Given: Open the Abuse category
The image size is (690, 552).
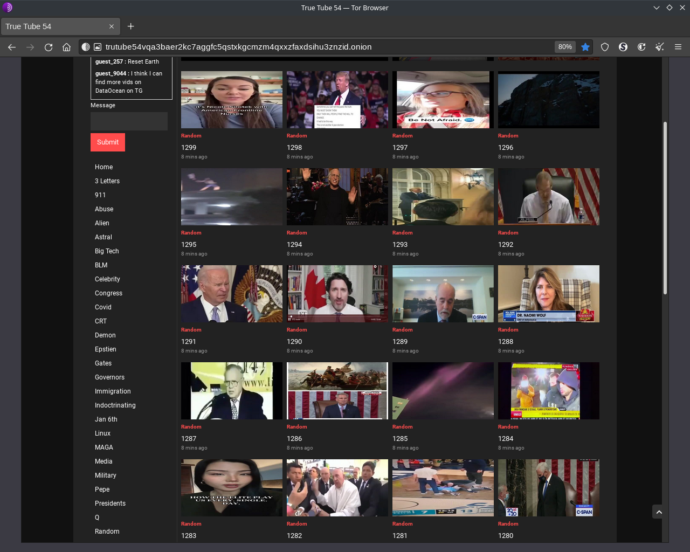Looking at the screenshot, I should click(104, 209).
